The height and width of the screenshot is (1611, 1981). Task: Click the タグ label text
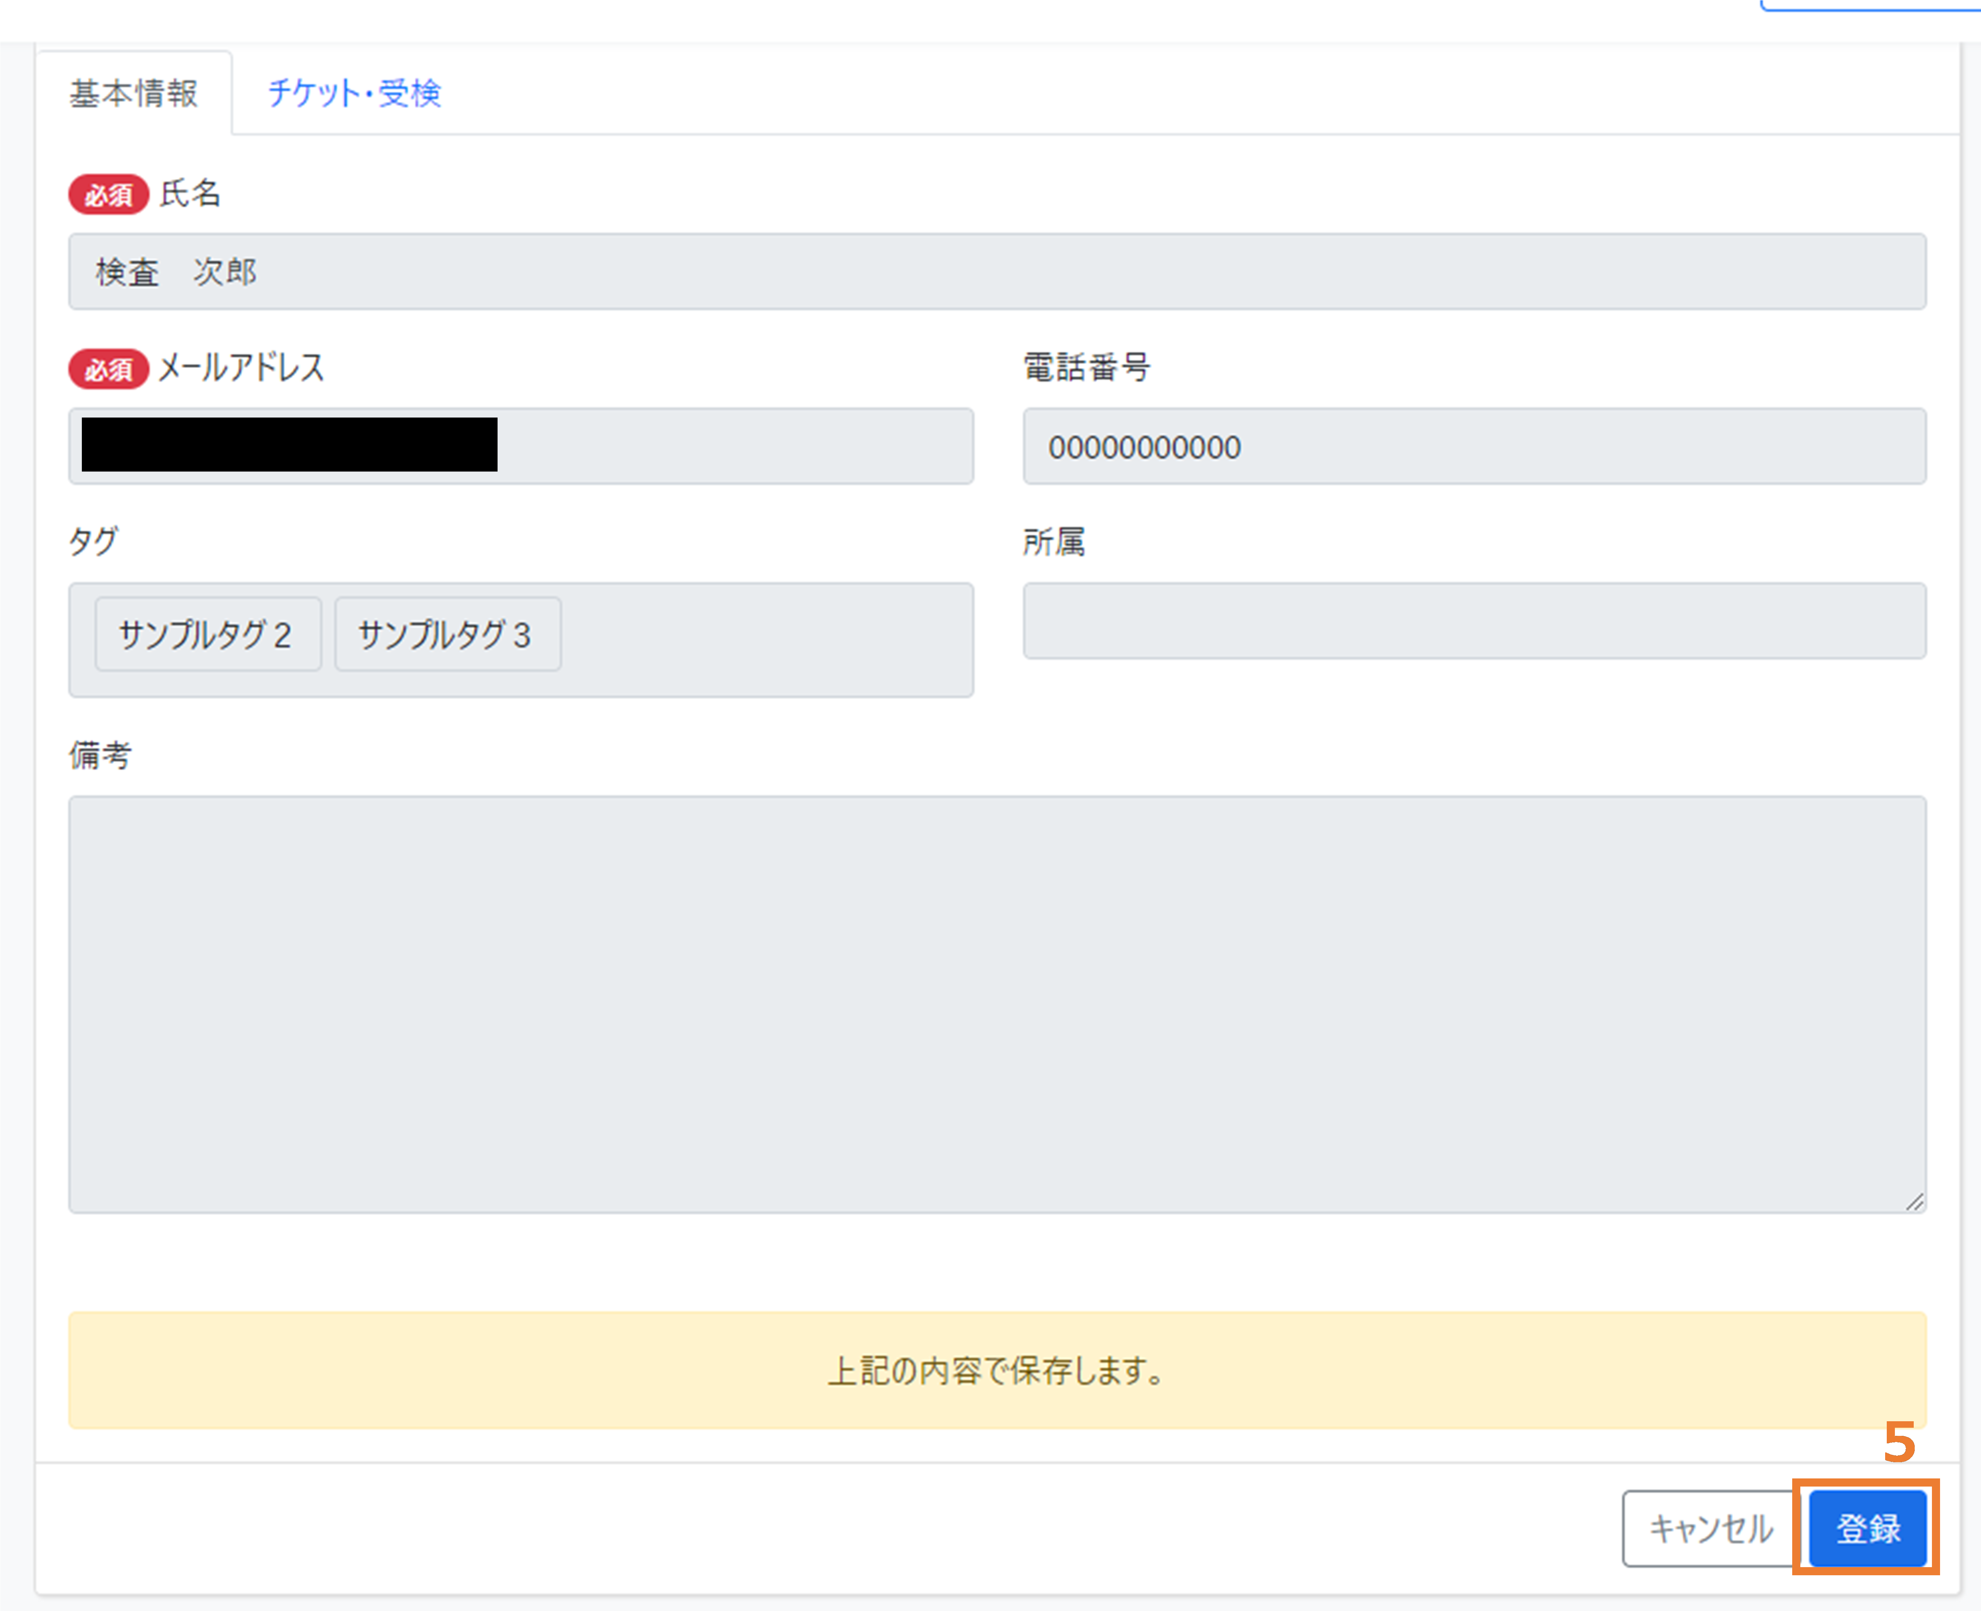[x=94, y=541]
